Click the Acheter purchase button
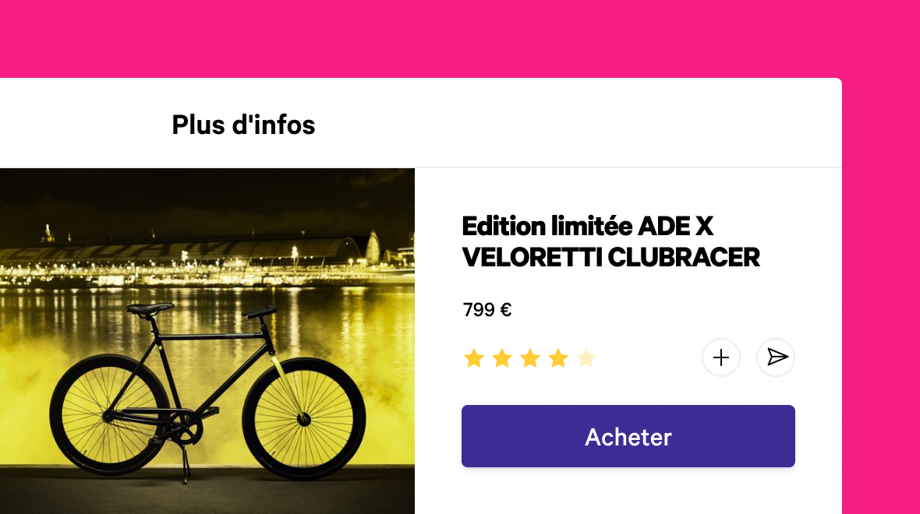920x514 pixels. pyautogui.click(x=628, y=436)
